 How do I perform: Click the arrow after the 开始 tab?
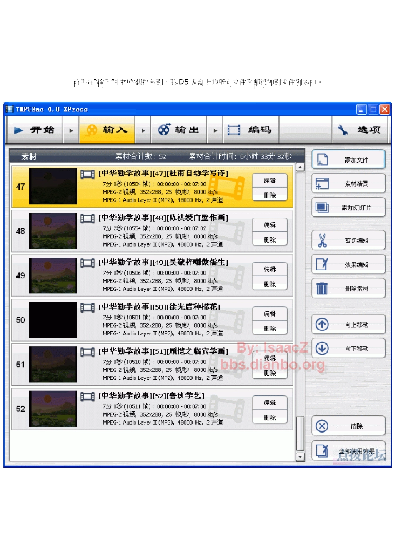coord(71,130)
